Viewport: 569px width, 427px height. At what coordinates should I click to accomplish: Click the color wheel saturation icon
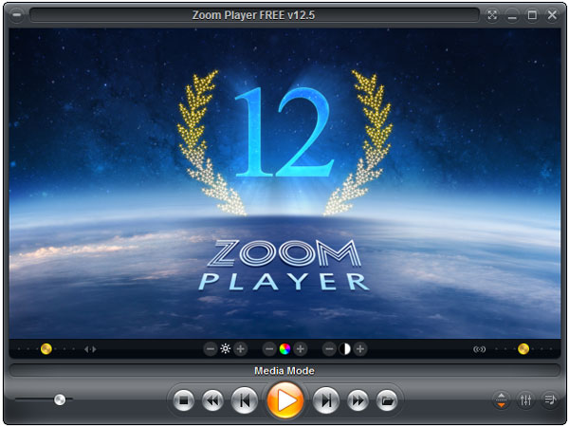tap(284, 349)
